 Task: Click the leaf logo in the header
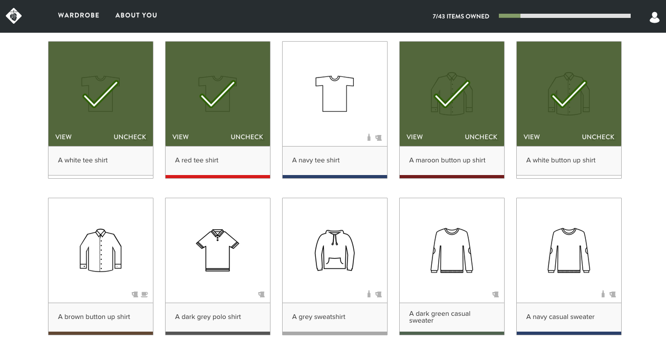14,16
